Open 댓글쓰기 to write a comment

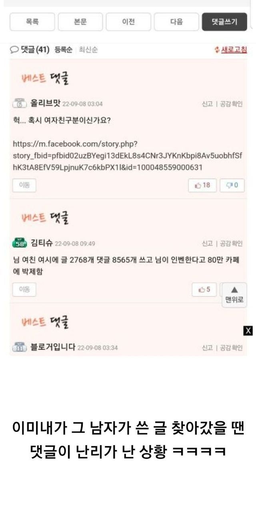pyautogui.click(x=224, y=22)
